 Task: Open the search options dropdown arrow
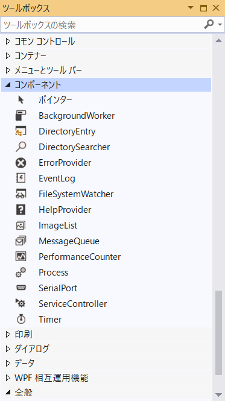pos(220,25)
